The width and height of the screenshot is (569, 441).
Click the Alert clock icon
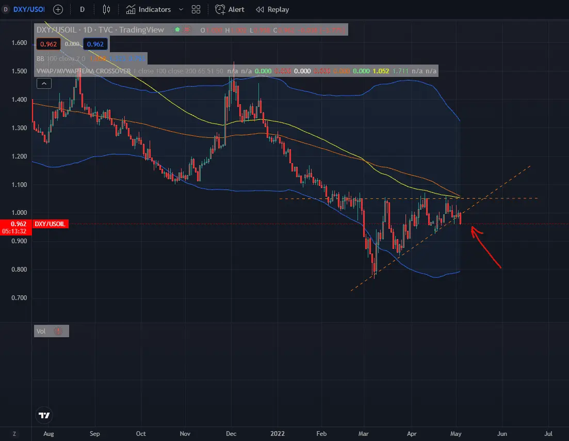pos(220,9)
